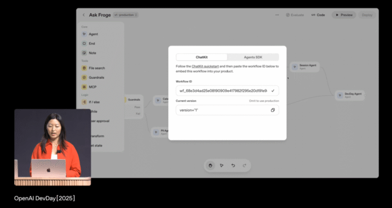Click the 'Pass' output on Guardrails node

click(x=137, y=107)
